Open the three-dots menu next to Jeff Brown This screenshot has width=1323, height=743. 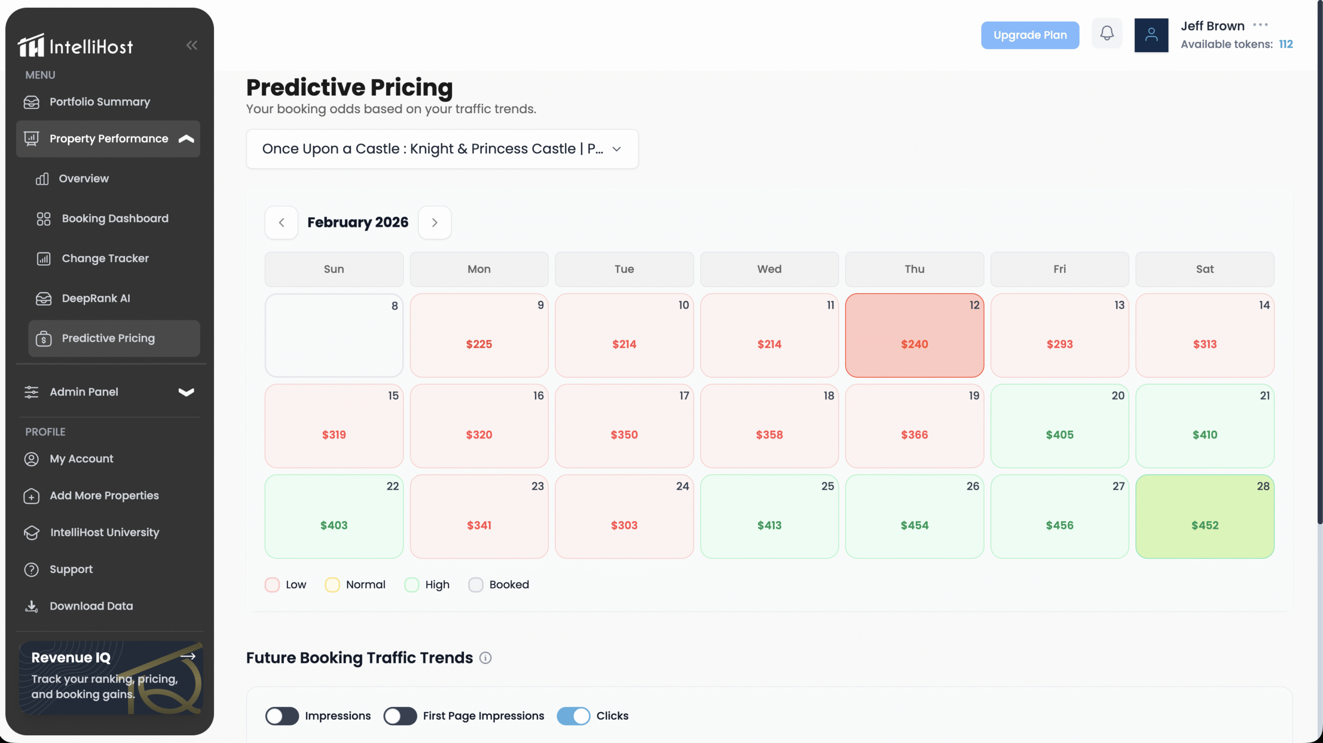[1260, 25]
